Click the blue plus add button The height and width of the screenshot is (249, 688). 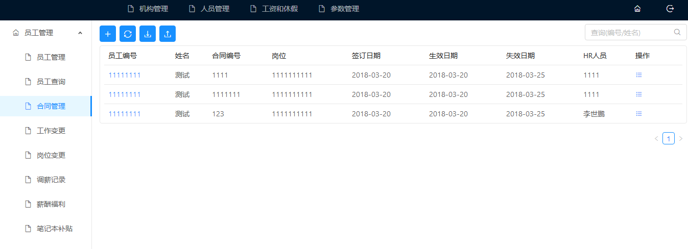pos(108,34)
